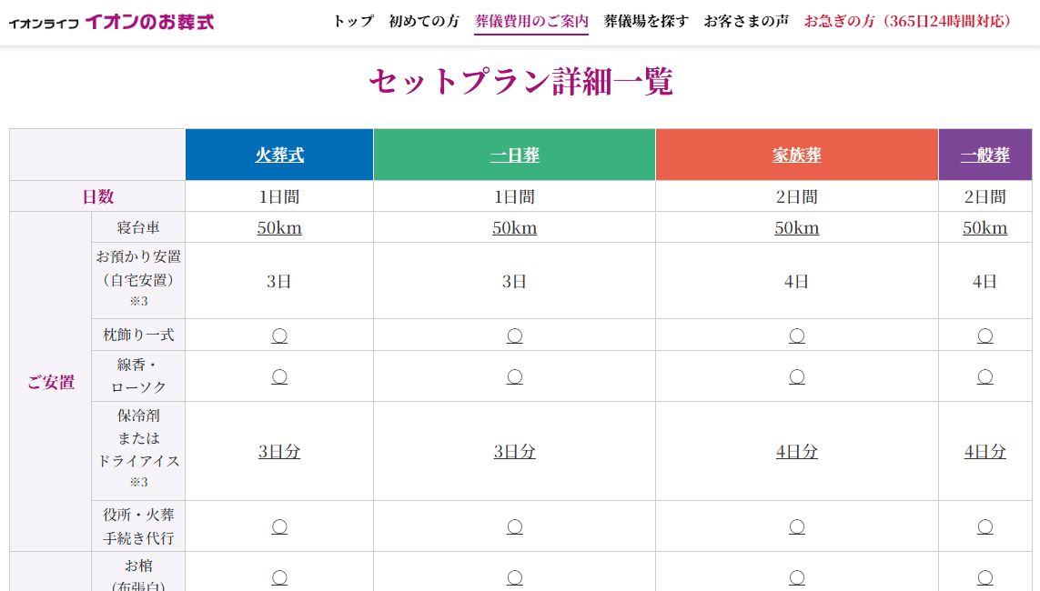Click お棺 circle mark under 一日葬
Image resolution: width=1040 pixels, height=591 pixels.
click(x=514, y=576)
